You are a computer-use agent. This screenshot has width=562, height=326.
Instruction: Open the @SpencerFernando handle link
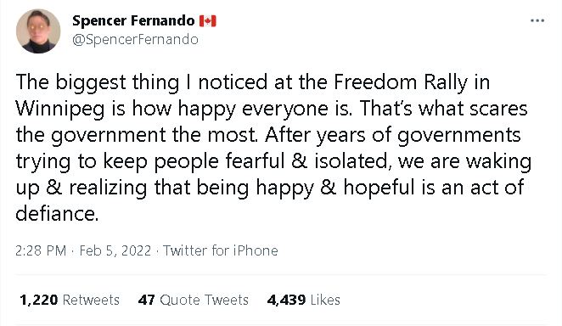135,39
